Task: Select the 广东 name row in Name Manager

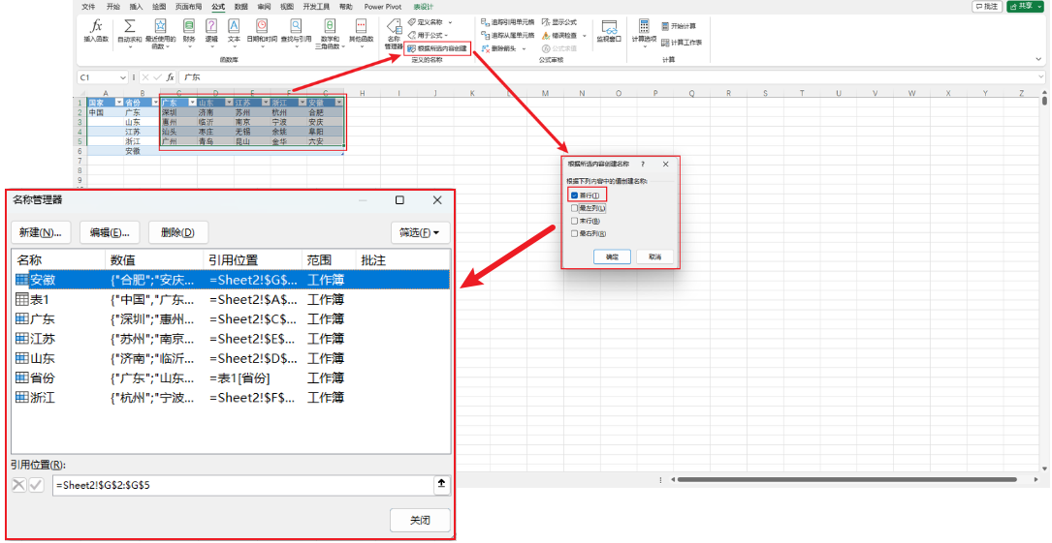Action: point(231,319)
